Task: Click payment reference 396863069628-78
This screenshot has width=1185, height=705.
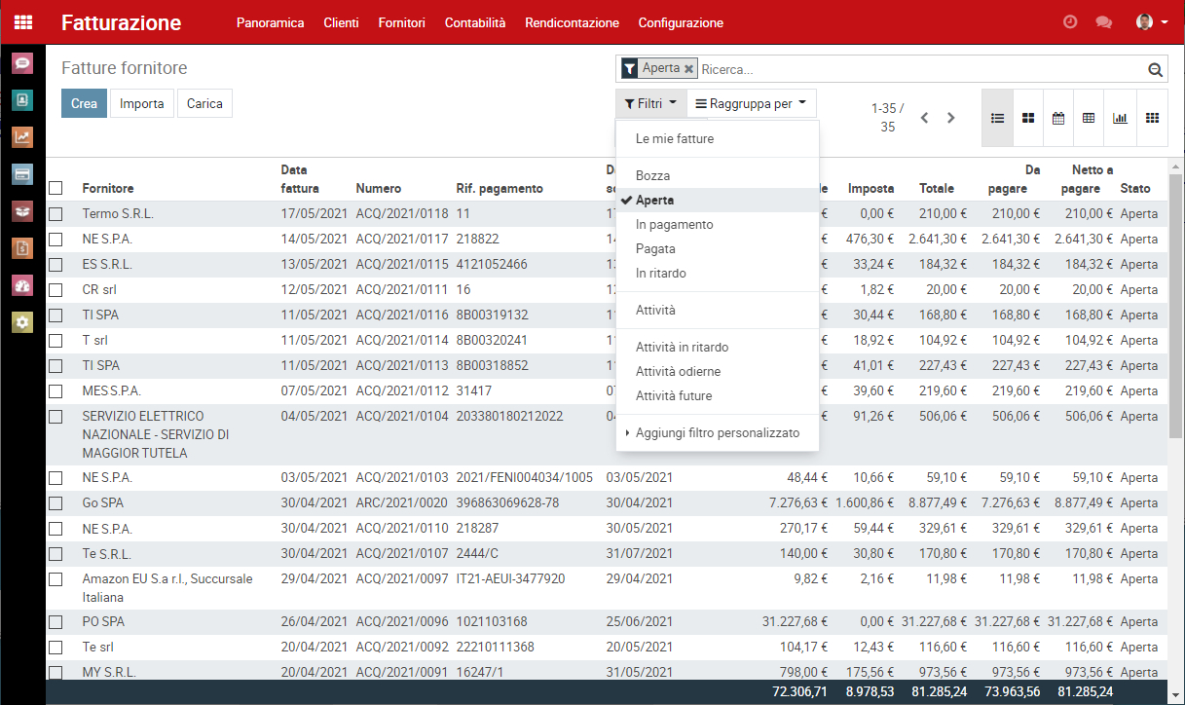Action: click(x=507, y=503)
